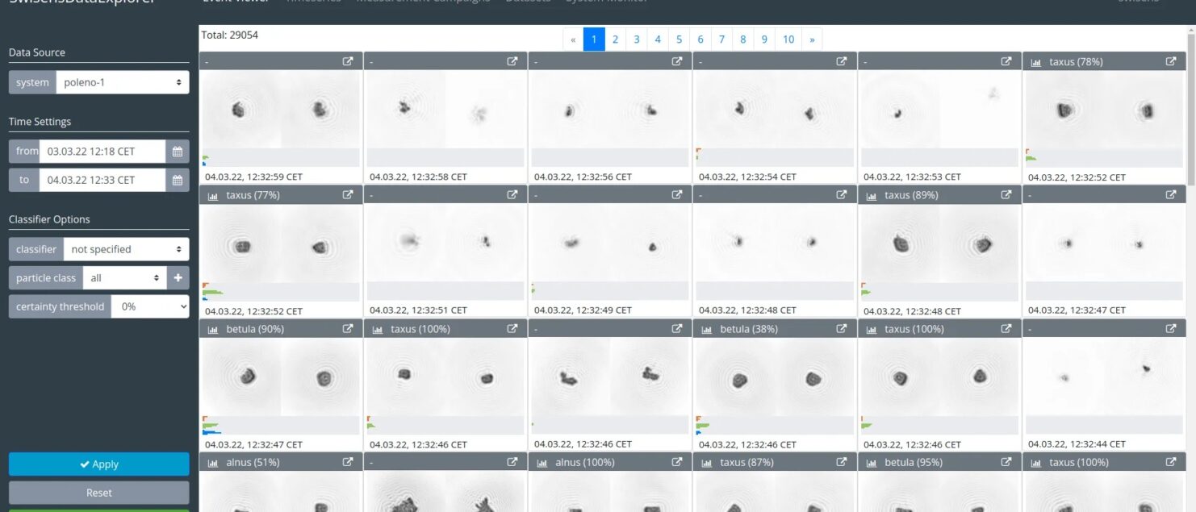
Task: Select particle thumbnail on taxus (78%) card
Action: 1104,110
